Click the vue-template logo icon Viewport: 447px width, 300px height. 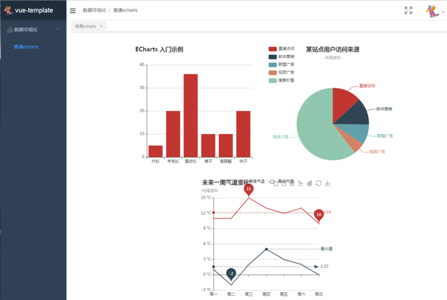[8, 10]
